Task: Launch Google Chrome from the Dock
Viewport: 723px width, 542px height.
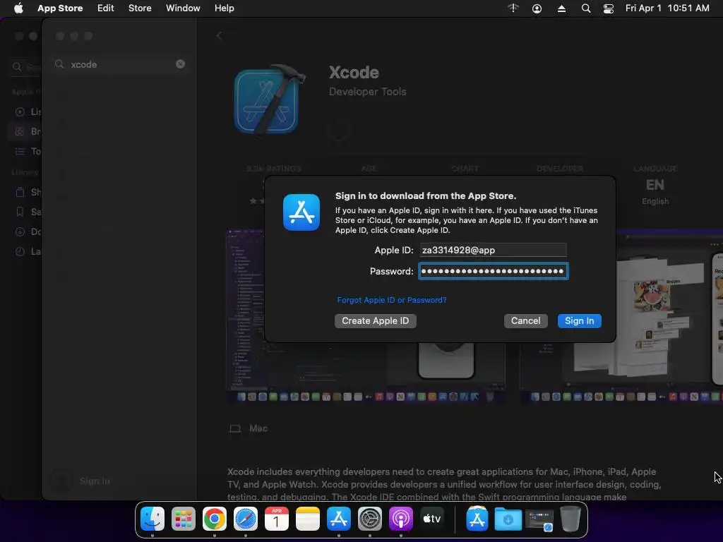Action: click(x=215, y=519)
